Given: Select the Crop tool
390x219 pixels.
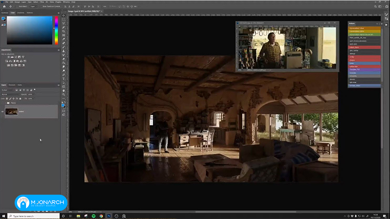Looking at the screenshot, I should point(64,31).
